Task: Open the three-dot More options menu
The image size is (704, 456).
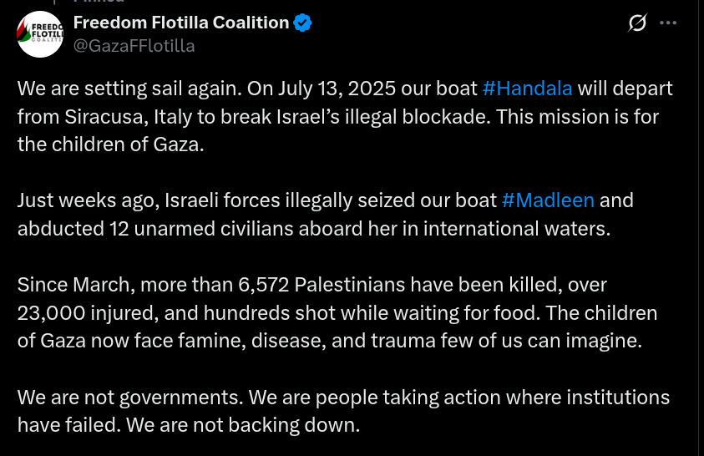Action: (x=668, y=23)
